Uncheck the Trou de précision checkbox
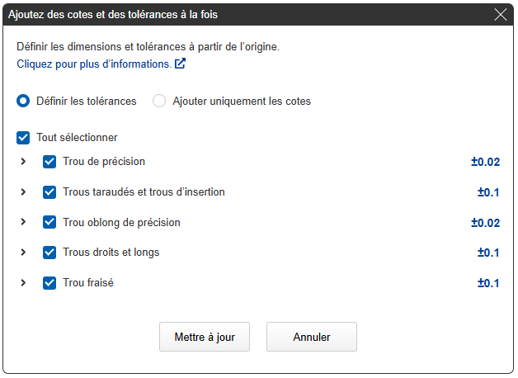Image resolution: width=518 pixels, height=378 pixels. pos(49,162)
